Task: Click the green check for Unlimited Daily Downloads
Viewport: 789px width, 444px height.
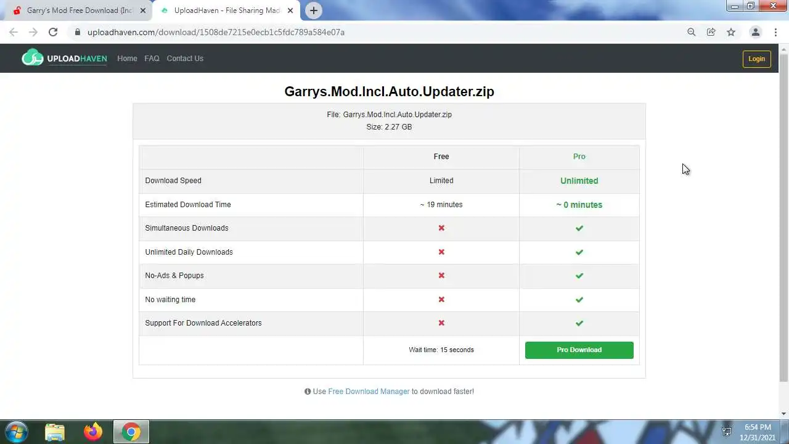Action: point(579,252)
